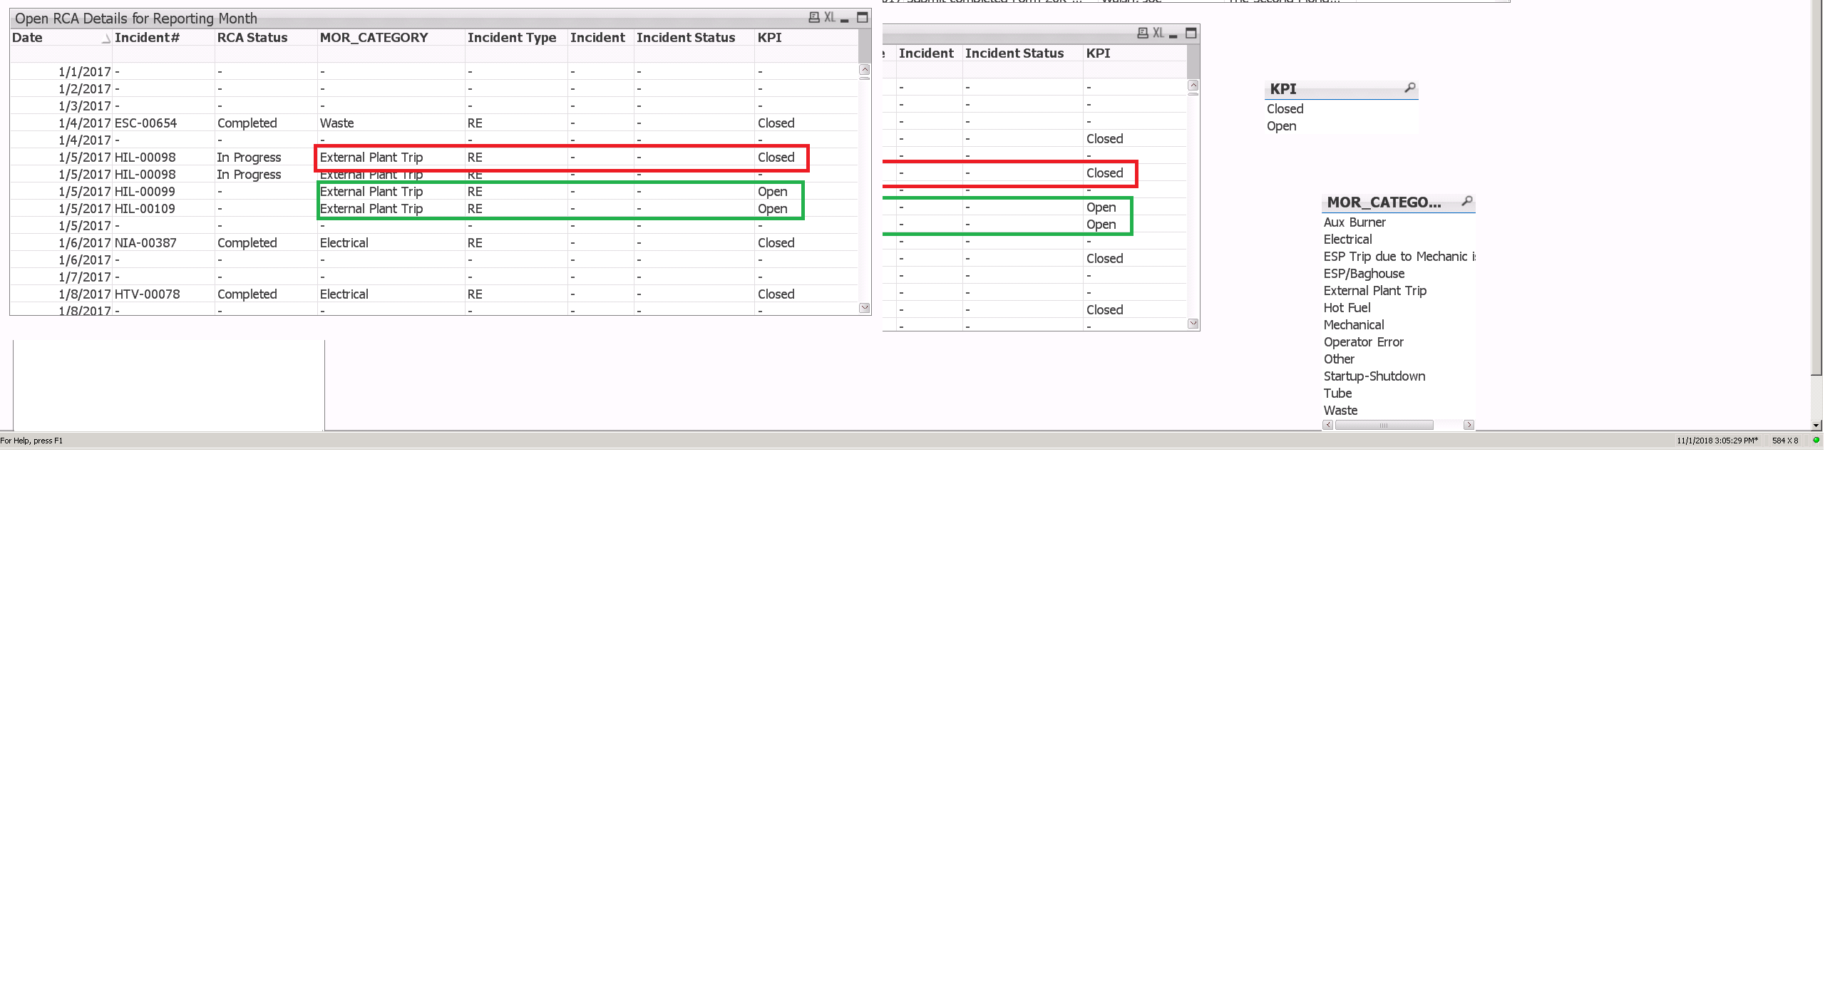Send second table to Excel via XL icon
This screenshot has height=998, width=1825.
coord(1158,34)
